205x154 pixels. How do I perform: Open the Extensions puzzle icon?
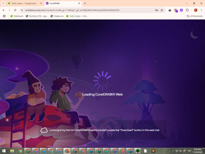click(187, 10)
